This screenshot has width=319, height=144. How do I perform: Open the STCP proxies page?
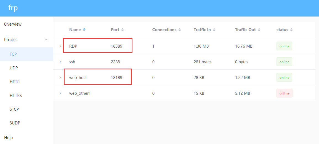coord(14,109)
